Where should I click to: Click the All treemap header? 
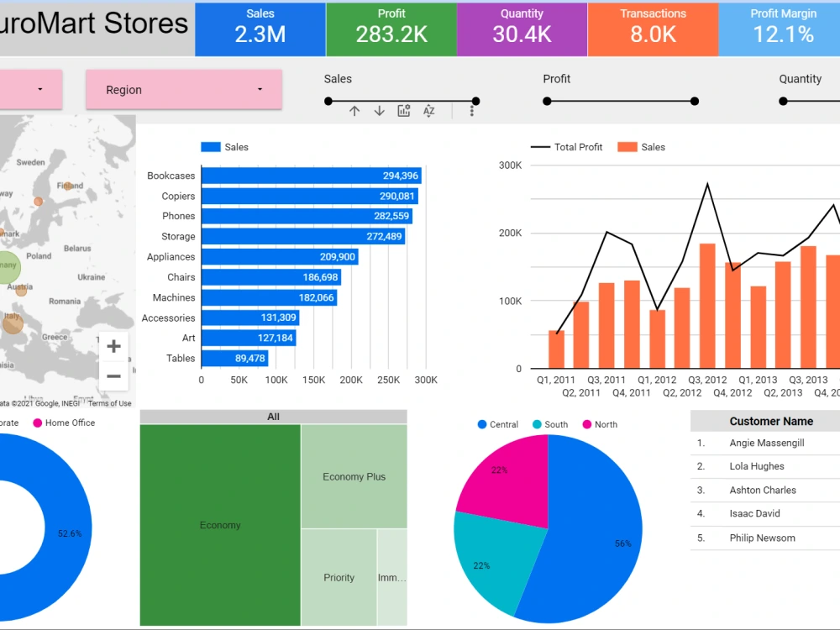273,417
